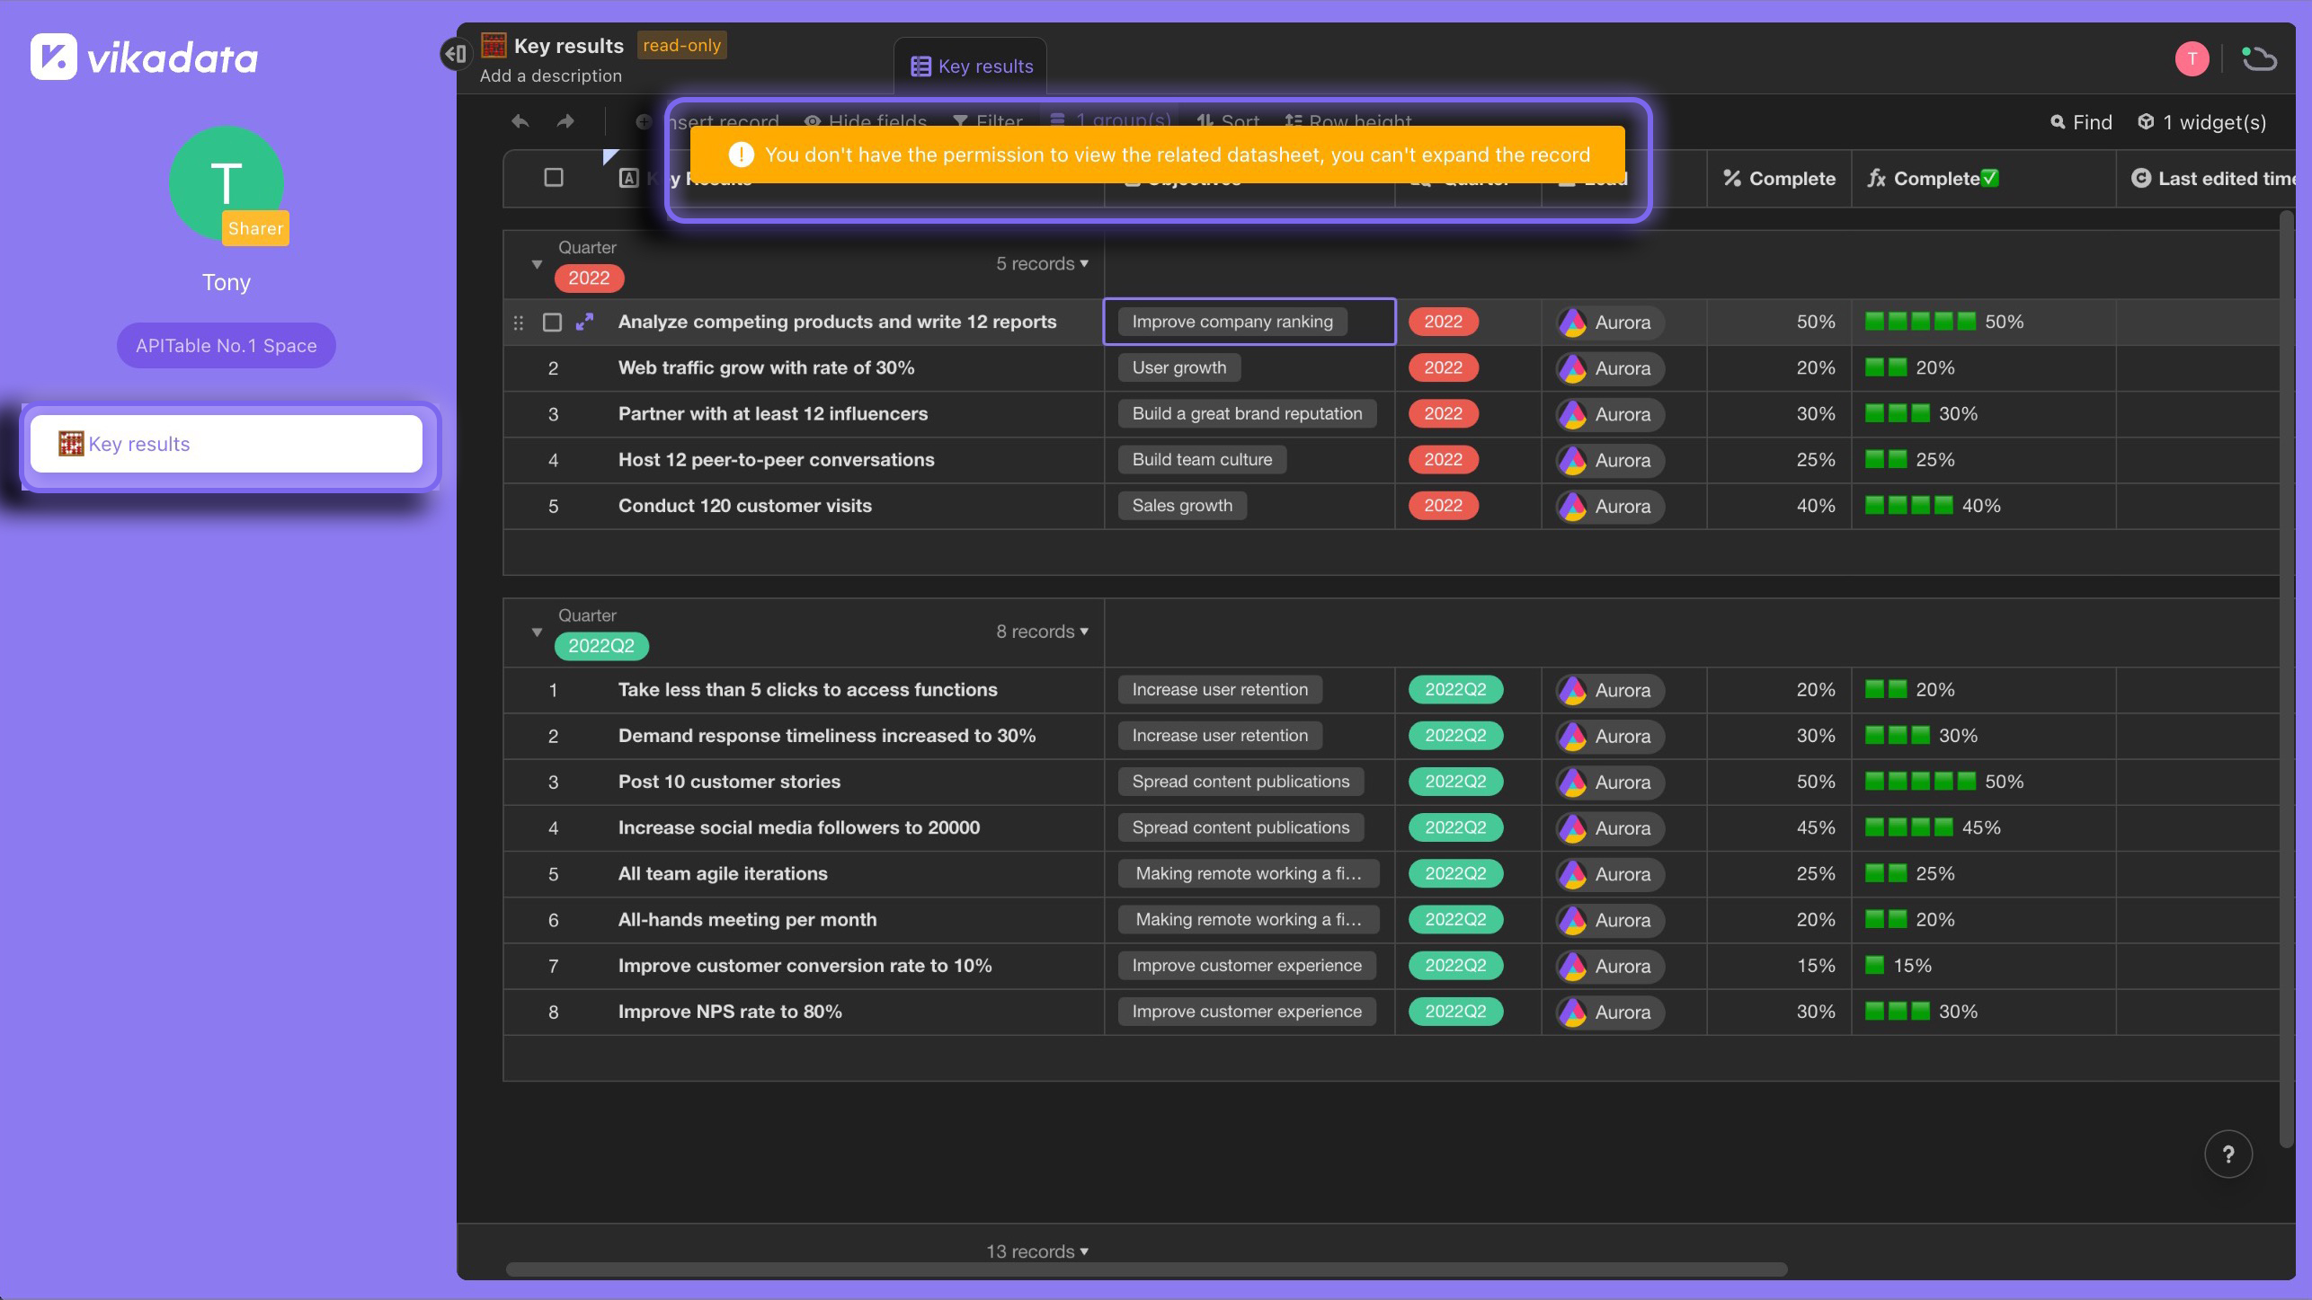Viewport: 2312px width, 1300px height.
Task: Open the Find search icon
Action: point(2057,122)
